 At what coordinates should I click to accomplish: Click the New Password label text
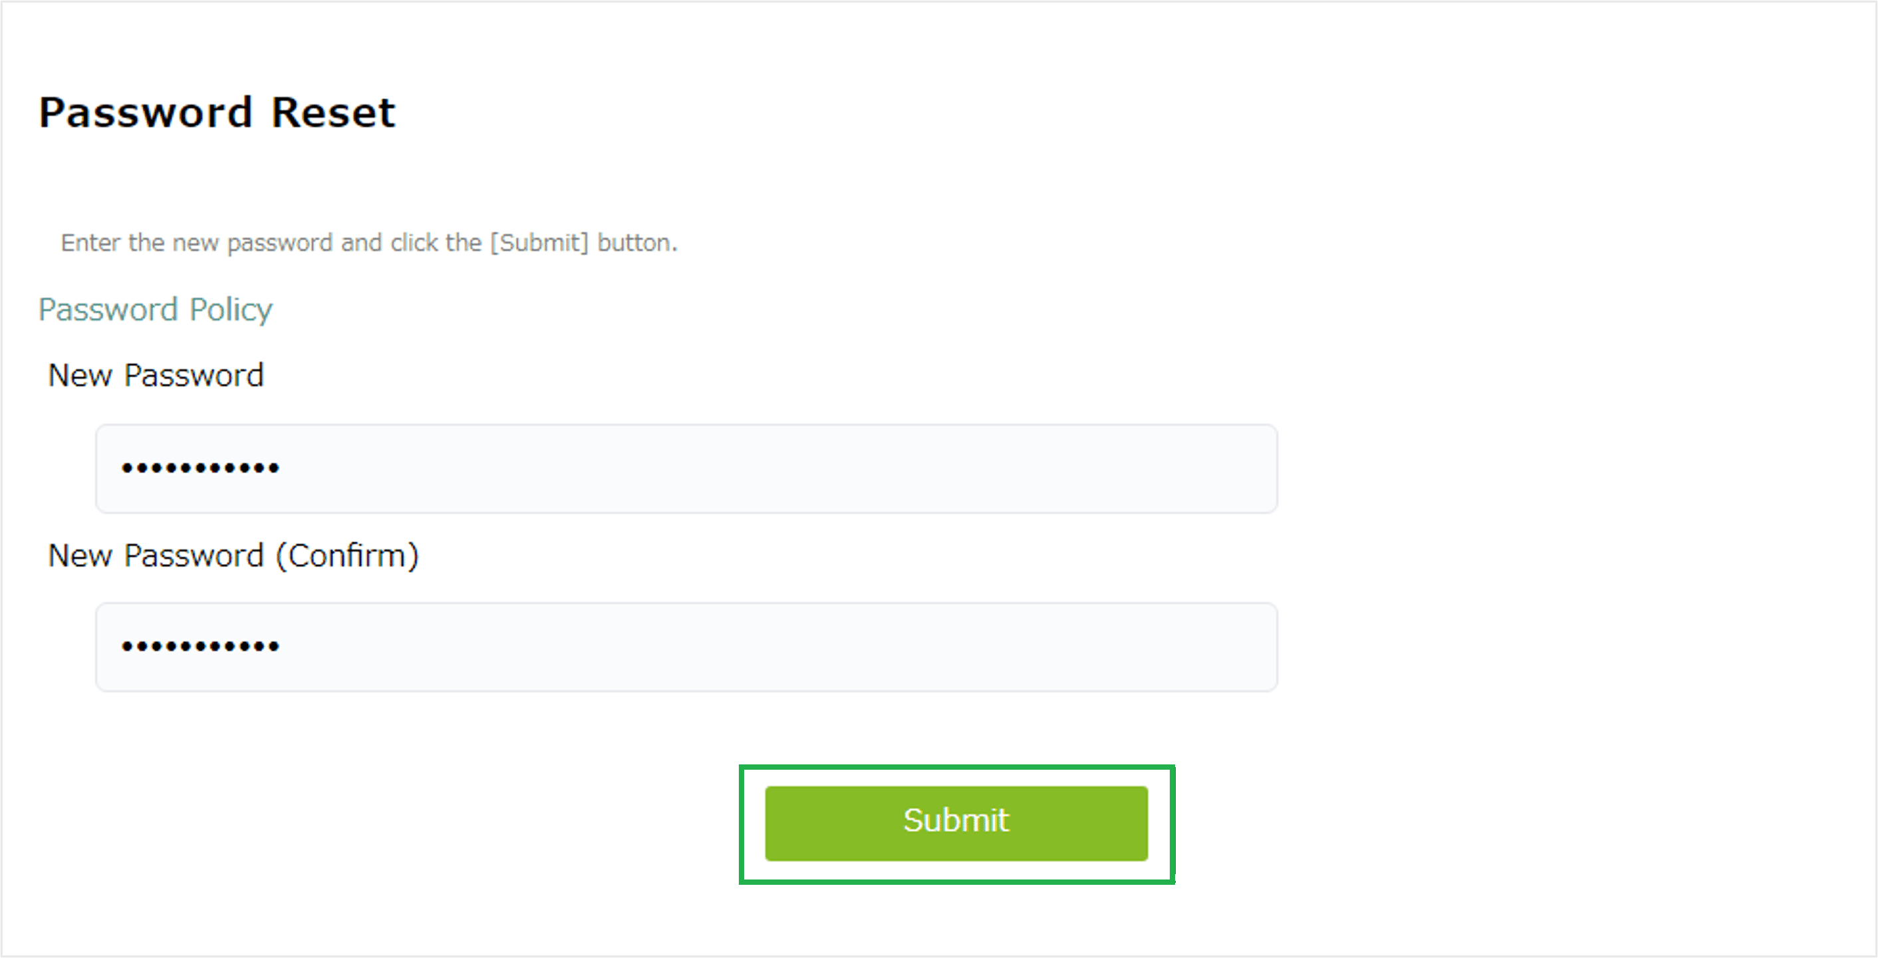pyautogui.click(x=156, y=375)
